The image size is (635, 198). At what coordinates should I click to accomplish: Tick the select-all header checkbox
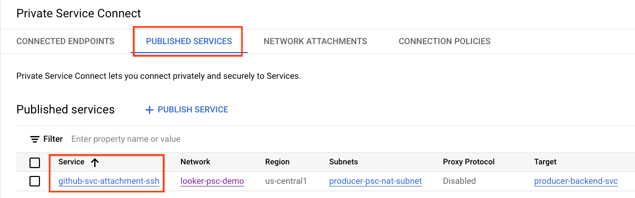(35, 162)
